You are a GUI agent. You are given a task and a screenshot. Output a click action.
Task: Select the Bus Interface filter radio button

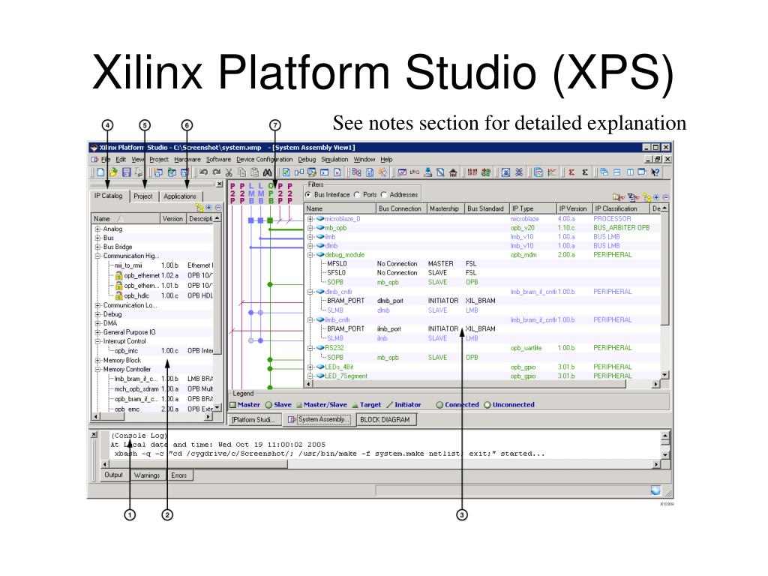(308, 194)
